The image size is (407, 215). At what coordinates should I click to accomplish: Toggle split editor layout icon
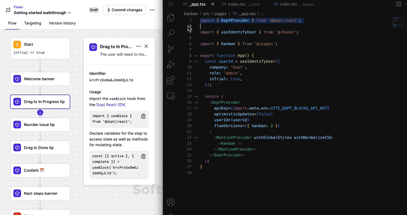[398, 4]
